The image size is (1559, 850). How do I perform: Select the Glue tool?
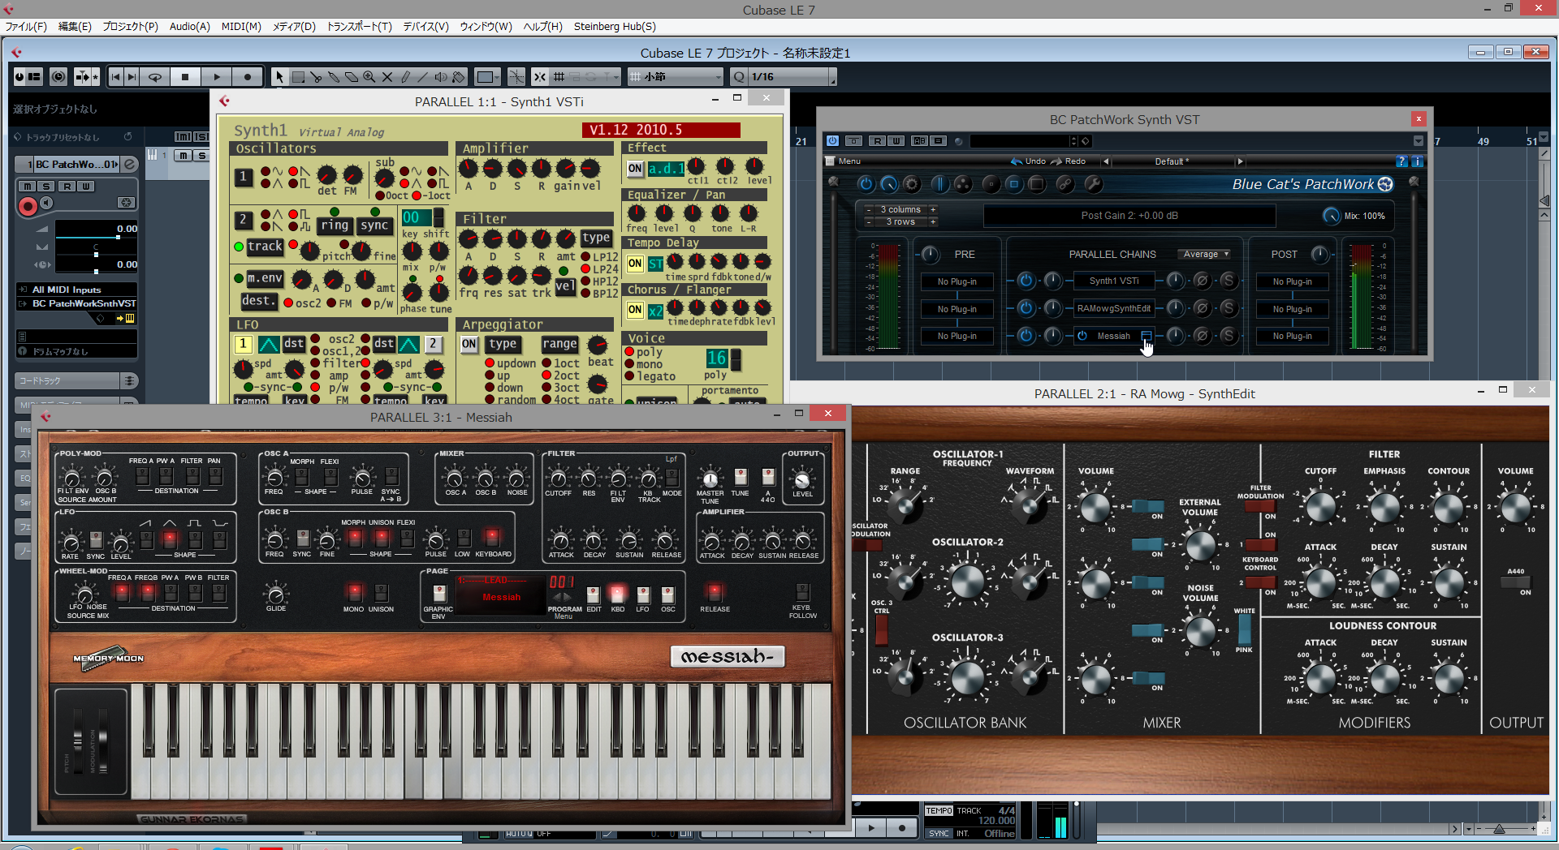pyautogui.click(x=334, y=77)
